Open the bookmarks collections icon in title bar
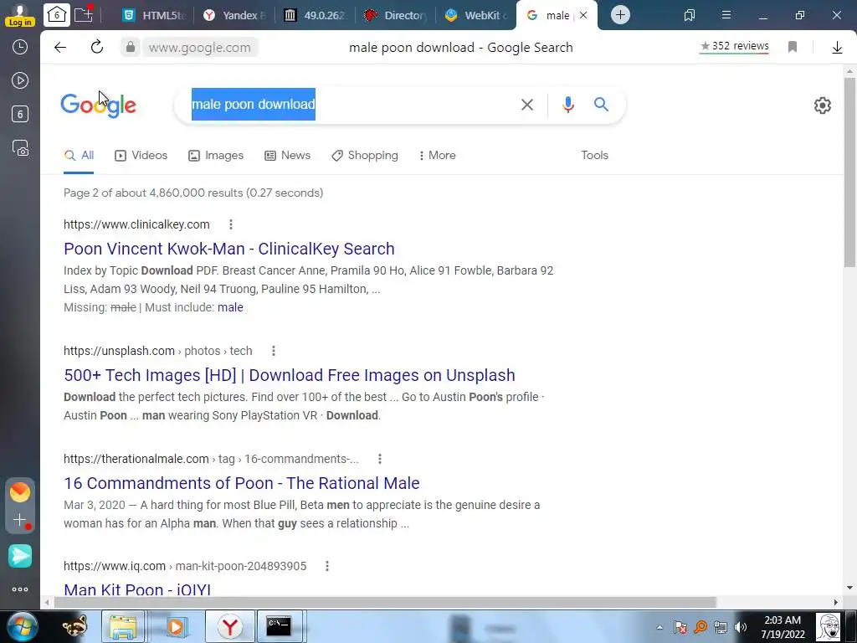Screen dimensions: 857x643 pyautogui.click(x=690, y=15)
